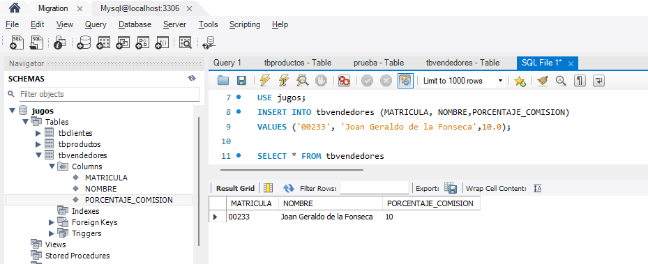Click the Filter objects field
Screen dimensions: 648x264
click(110, 94)
